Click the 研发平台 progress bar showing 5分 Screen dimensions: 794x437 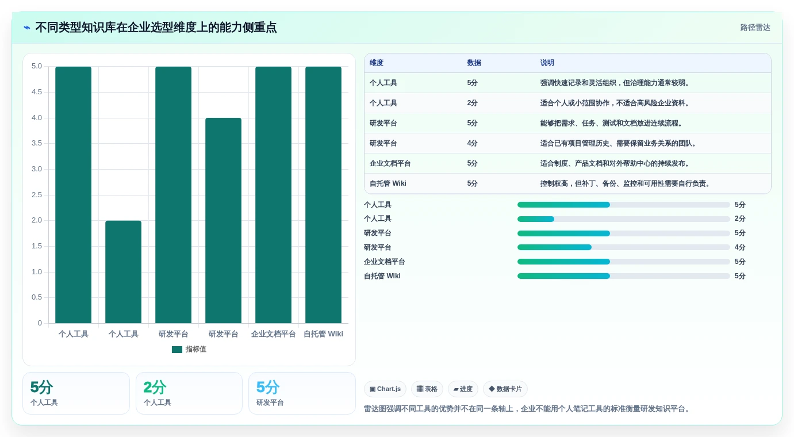point(624,233)
